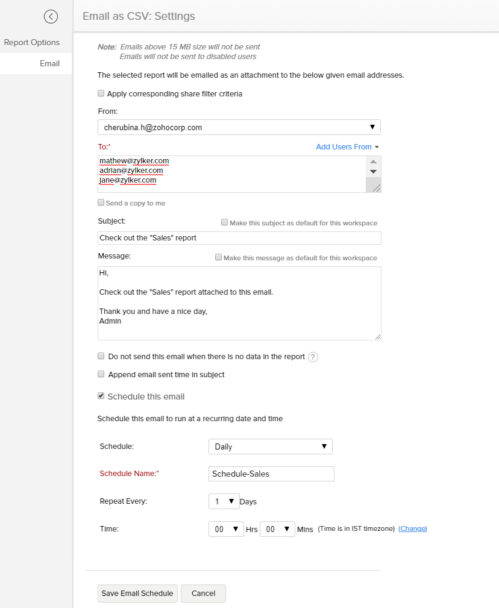499x608 pixels.
Task: Click the Change timezone link
Action: (412, 528)
